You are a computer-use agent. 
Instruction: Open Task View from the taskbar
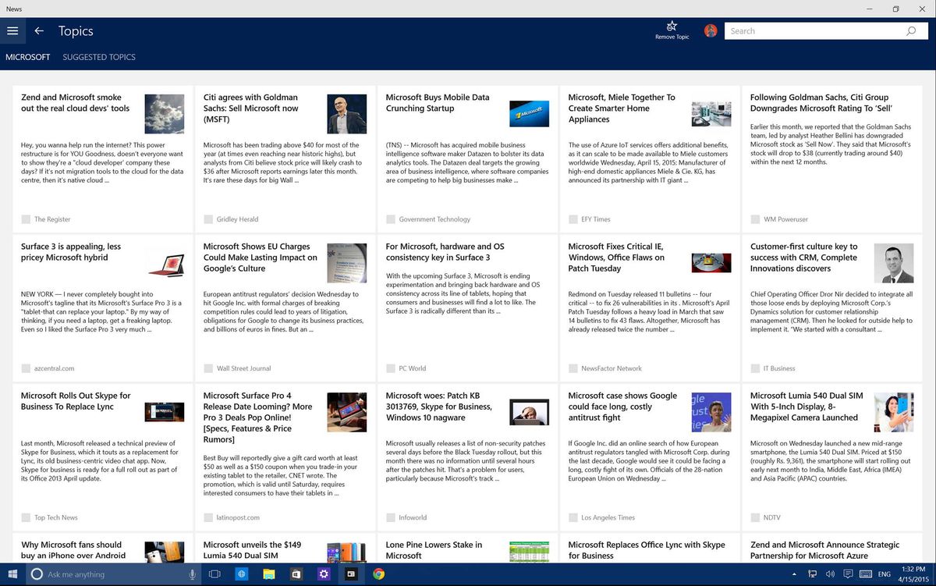214,574
